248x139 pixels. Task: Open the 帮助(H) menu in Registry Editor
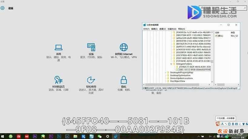point(181,29)
